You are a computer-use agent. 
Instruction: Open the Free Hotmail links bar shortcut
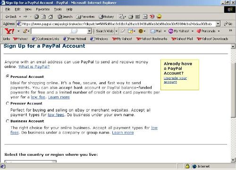75,39
